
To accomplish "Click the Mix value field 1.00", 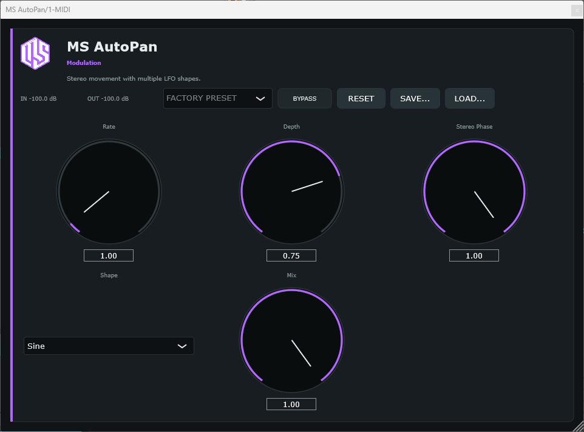I will coord(291,404).
